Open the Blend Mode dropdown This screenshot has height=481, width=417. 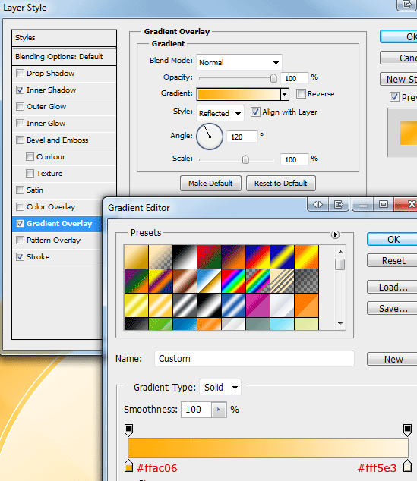coord(239,62)
